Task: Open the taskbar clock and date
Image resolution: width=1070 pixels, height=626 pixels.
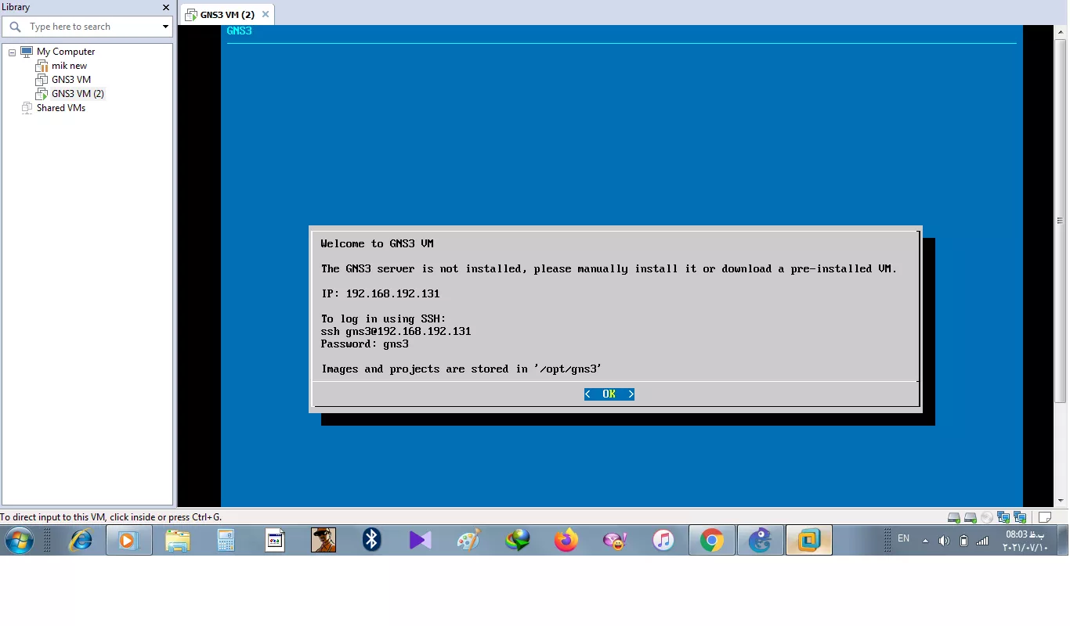Action: (1025, 541)
